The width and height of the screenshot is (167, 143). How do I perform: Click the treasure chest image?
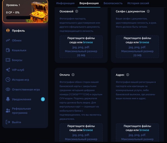click(38, 12)
